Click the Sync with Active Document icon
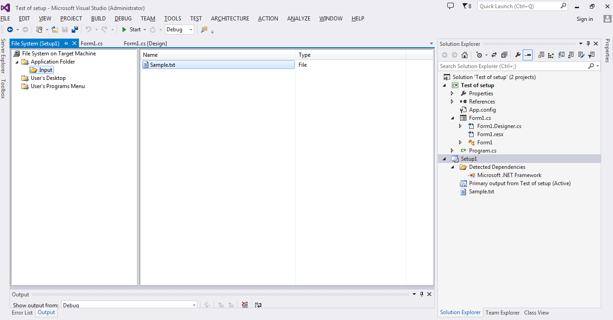The width and height of the screenshot is (613, 320). [x=494, y=55]
